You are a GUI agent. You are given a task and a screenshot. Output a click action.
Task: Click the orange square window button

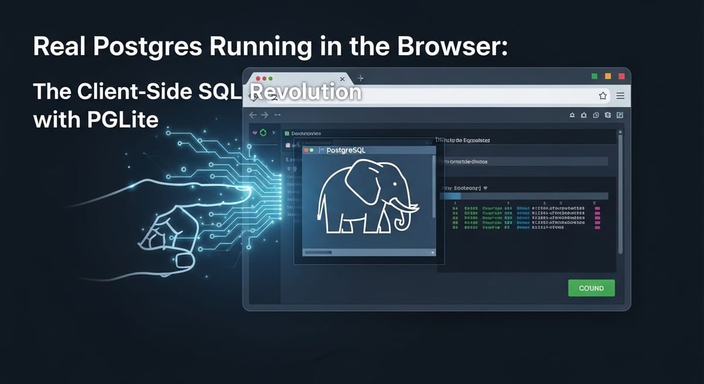[608, 76]
